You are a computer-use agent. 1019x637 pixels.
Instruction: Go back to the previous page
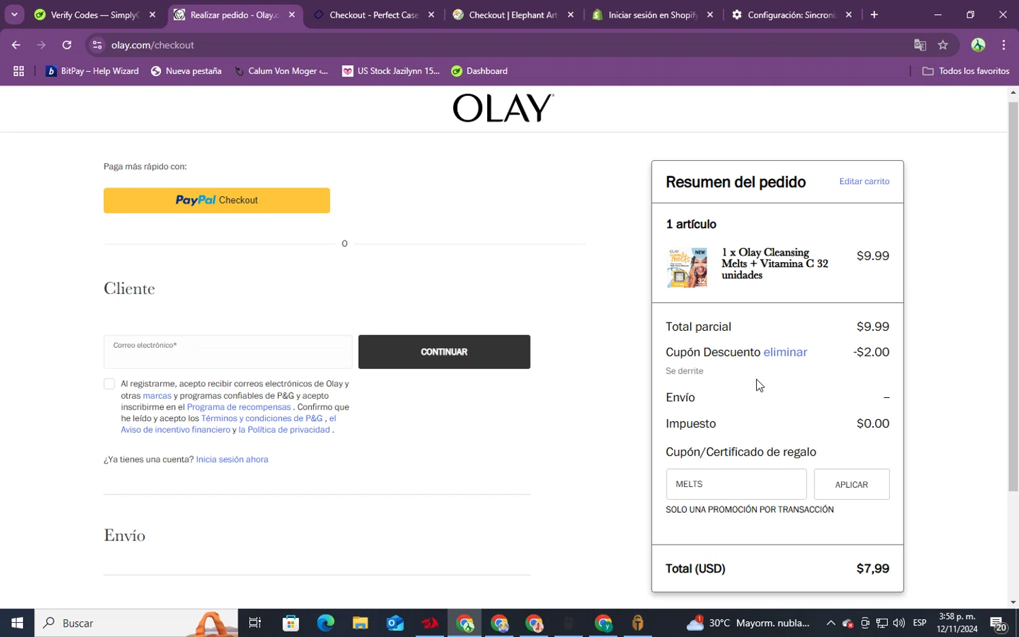click(16, 45)
